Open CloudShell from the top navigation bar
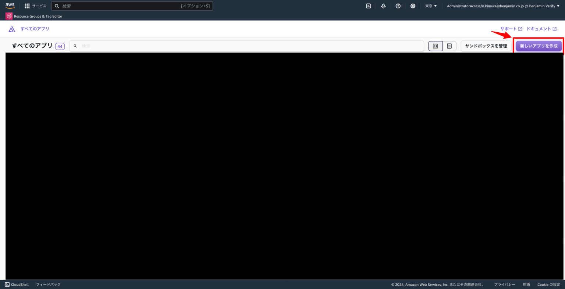Viewport: 565px width, 289px height. pos(368,6)
